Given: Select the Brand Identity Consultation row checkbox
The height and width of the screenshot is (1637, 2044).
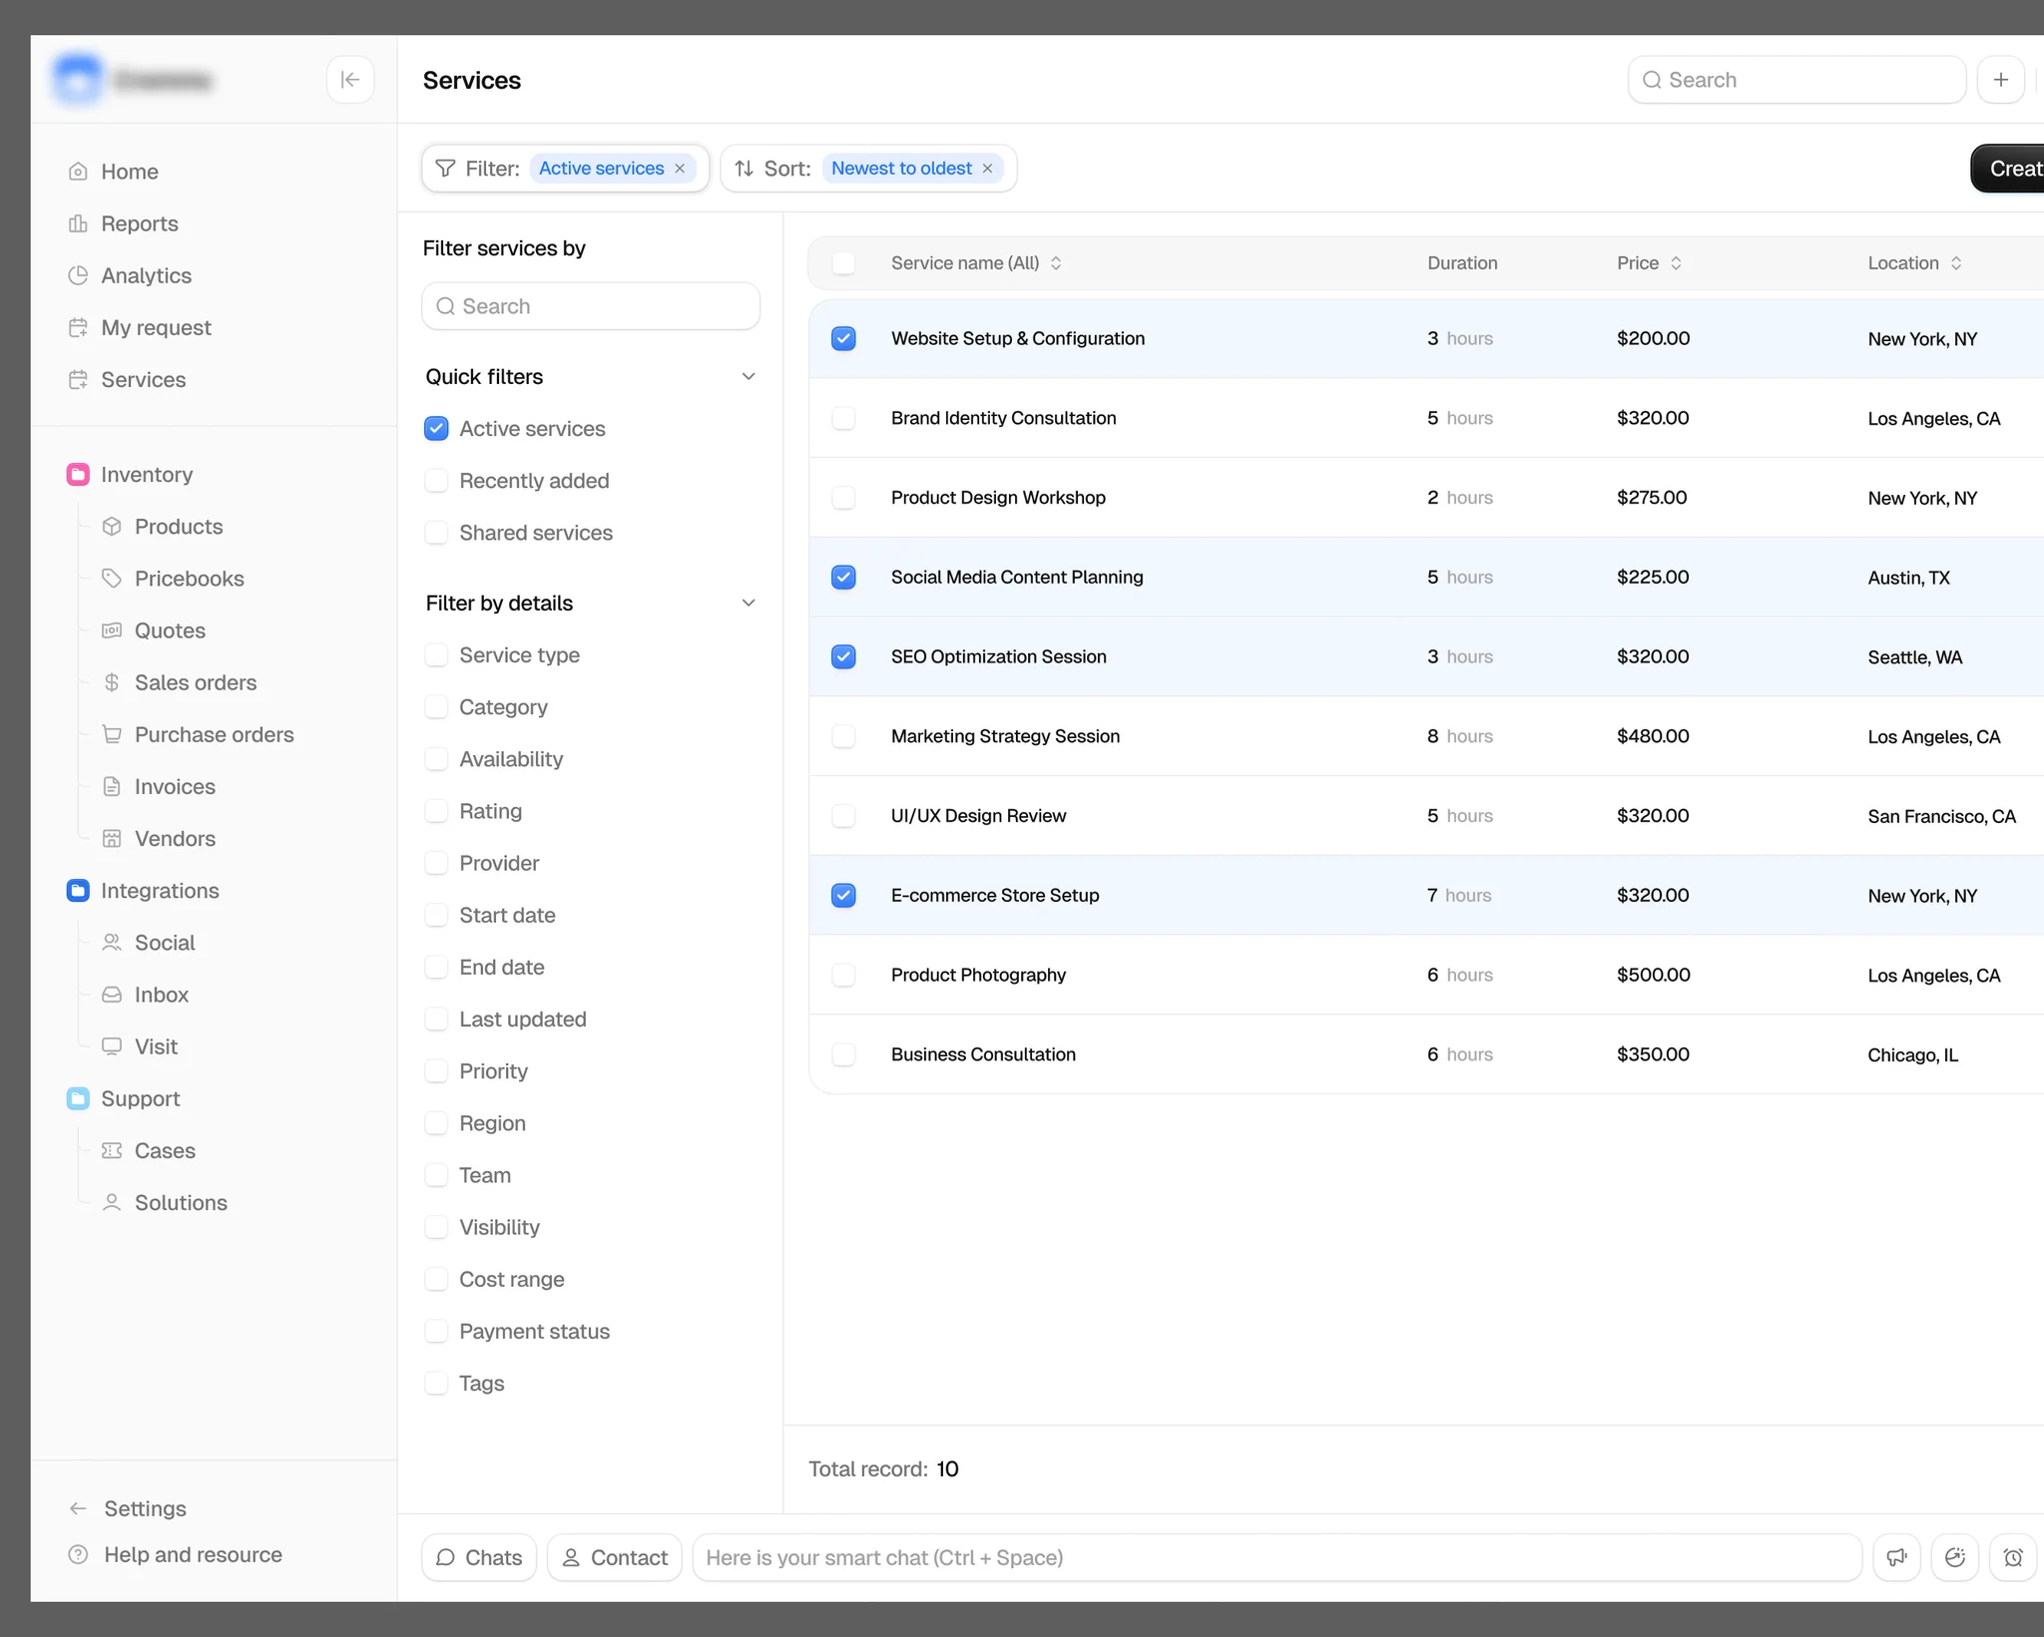Looking at the screenshot, I should 843,418.
